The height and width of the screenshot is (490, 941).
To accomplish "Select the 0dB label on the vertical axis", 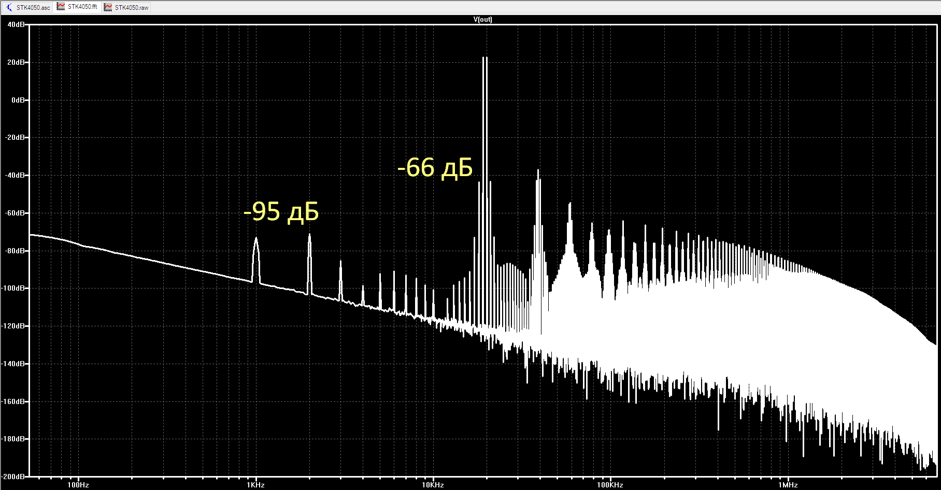I will [18, 100].
